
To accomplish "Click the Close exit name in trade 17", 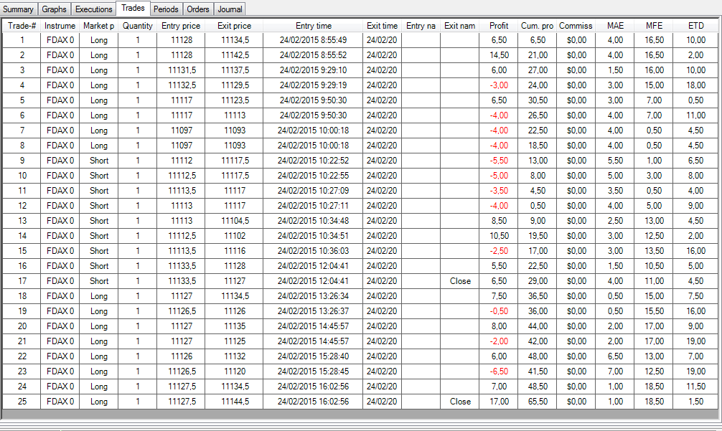I will (459, 281).
